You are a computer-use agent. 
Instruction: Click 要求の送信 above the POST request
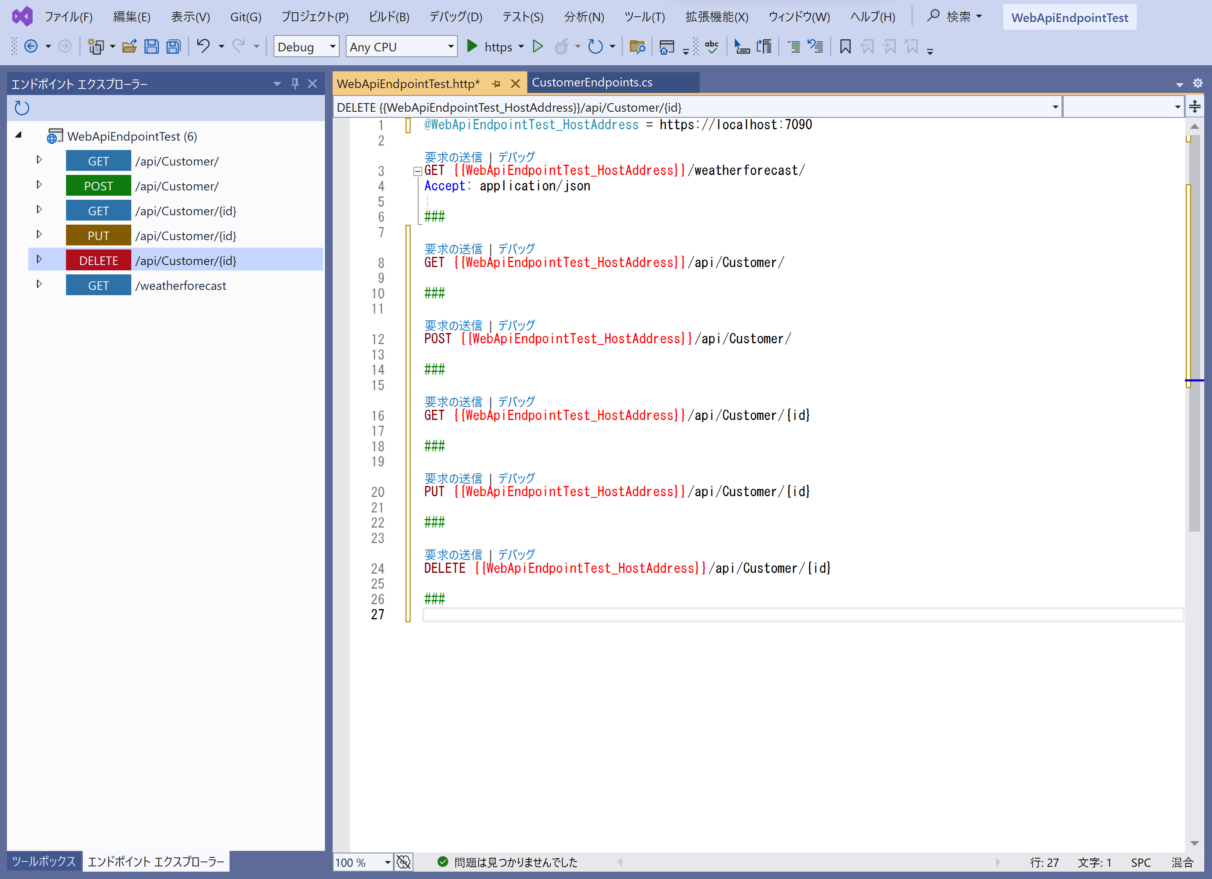(x=453, y=325)
